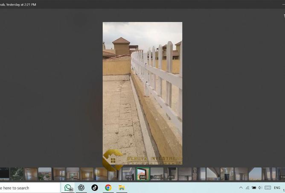Viewport: 285px width, 193px height.
Task: Open File Explorer from the taskbar
Action: (122, 187)
